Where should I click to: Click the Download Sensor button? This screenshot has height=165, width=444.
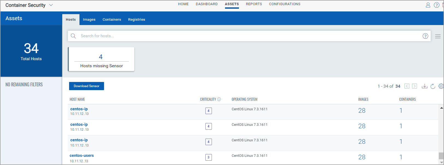(x=87, y=86)
